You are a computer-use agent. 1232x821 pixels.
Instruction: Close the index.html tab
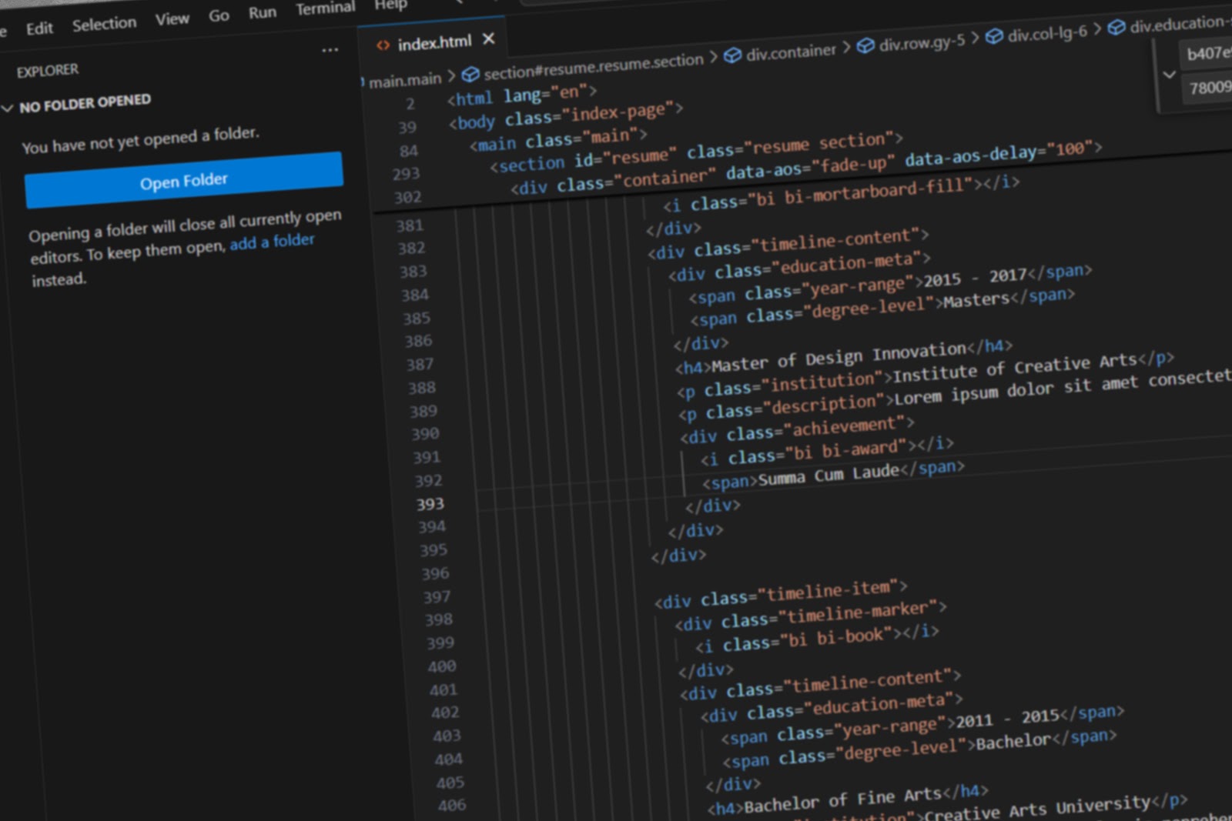coord(488,38)
